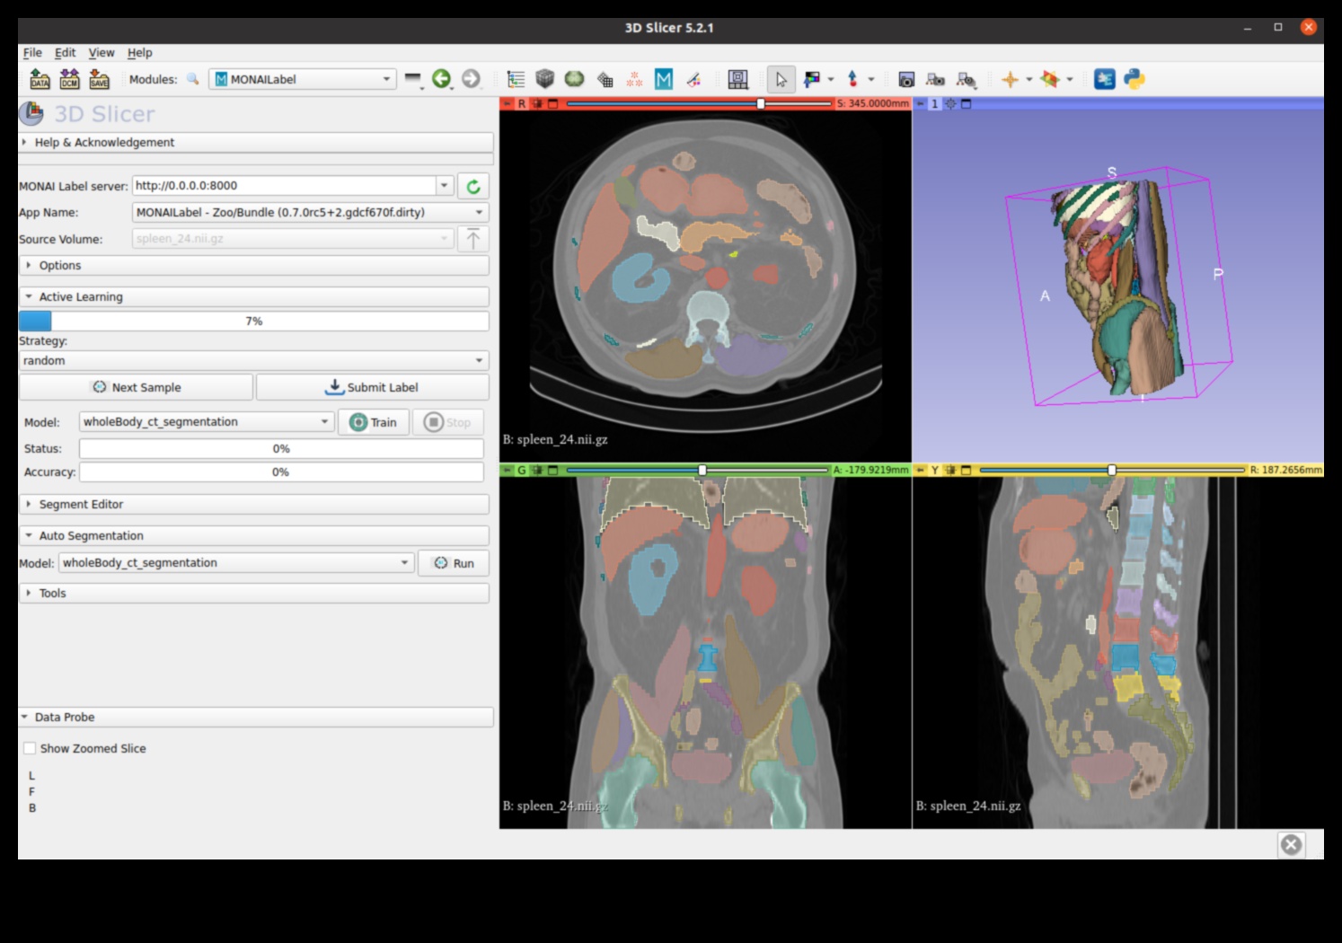Open the Extensions Manager icon
The height and width of the screenshot is (943, 1342).
coord(1105,79)
